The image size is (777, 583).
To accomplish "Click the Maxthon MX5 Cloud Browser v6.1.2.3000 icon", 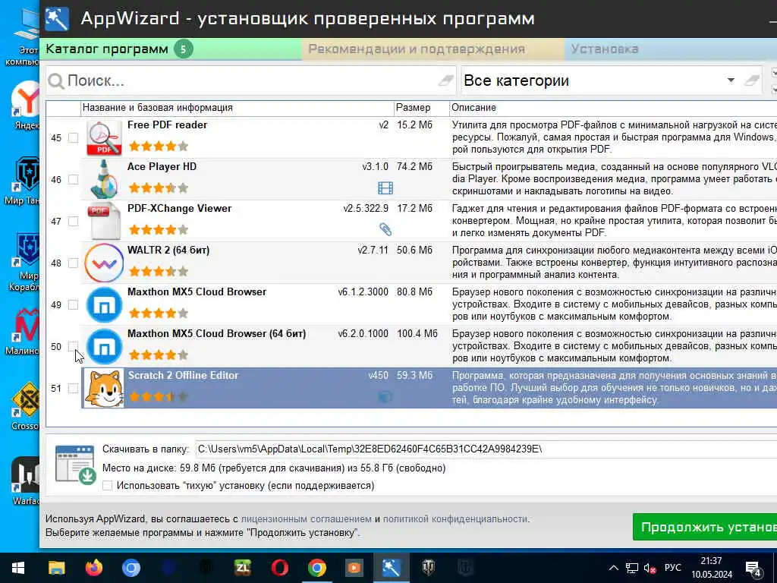I will (x=104, y=305).
